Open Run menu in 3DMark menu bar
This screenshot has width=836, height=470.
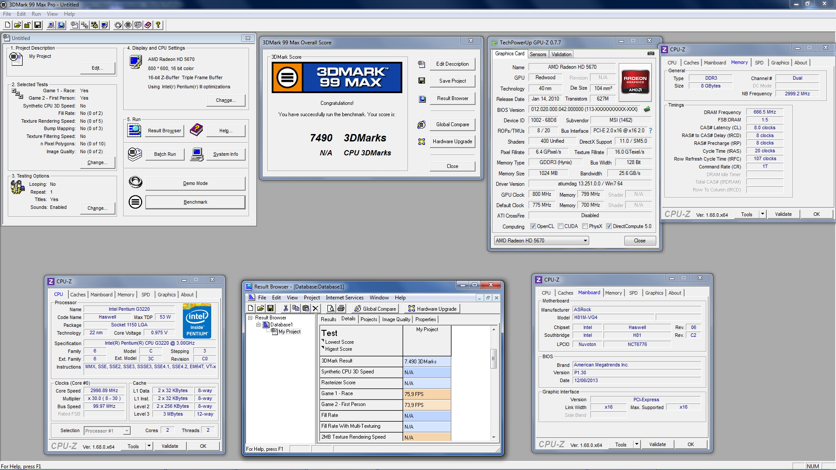[x=36, y=14]
